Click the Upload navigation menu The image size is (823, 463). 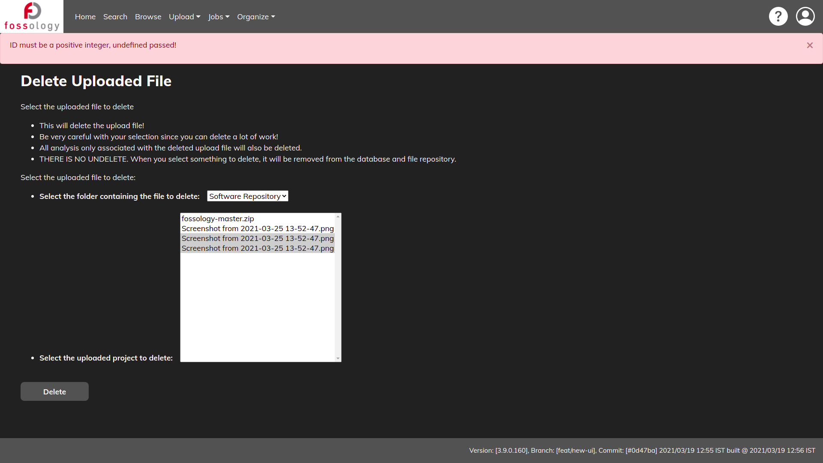[x=184, y=16]
